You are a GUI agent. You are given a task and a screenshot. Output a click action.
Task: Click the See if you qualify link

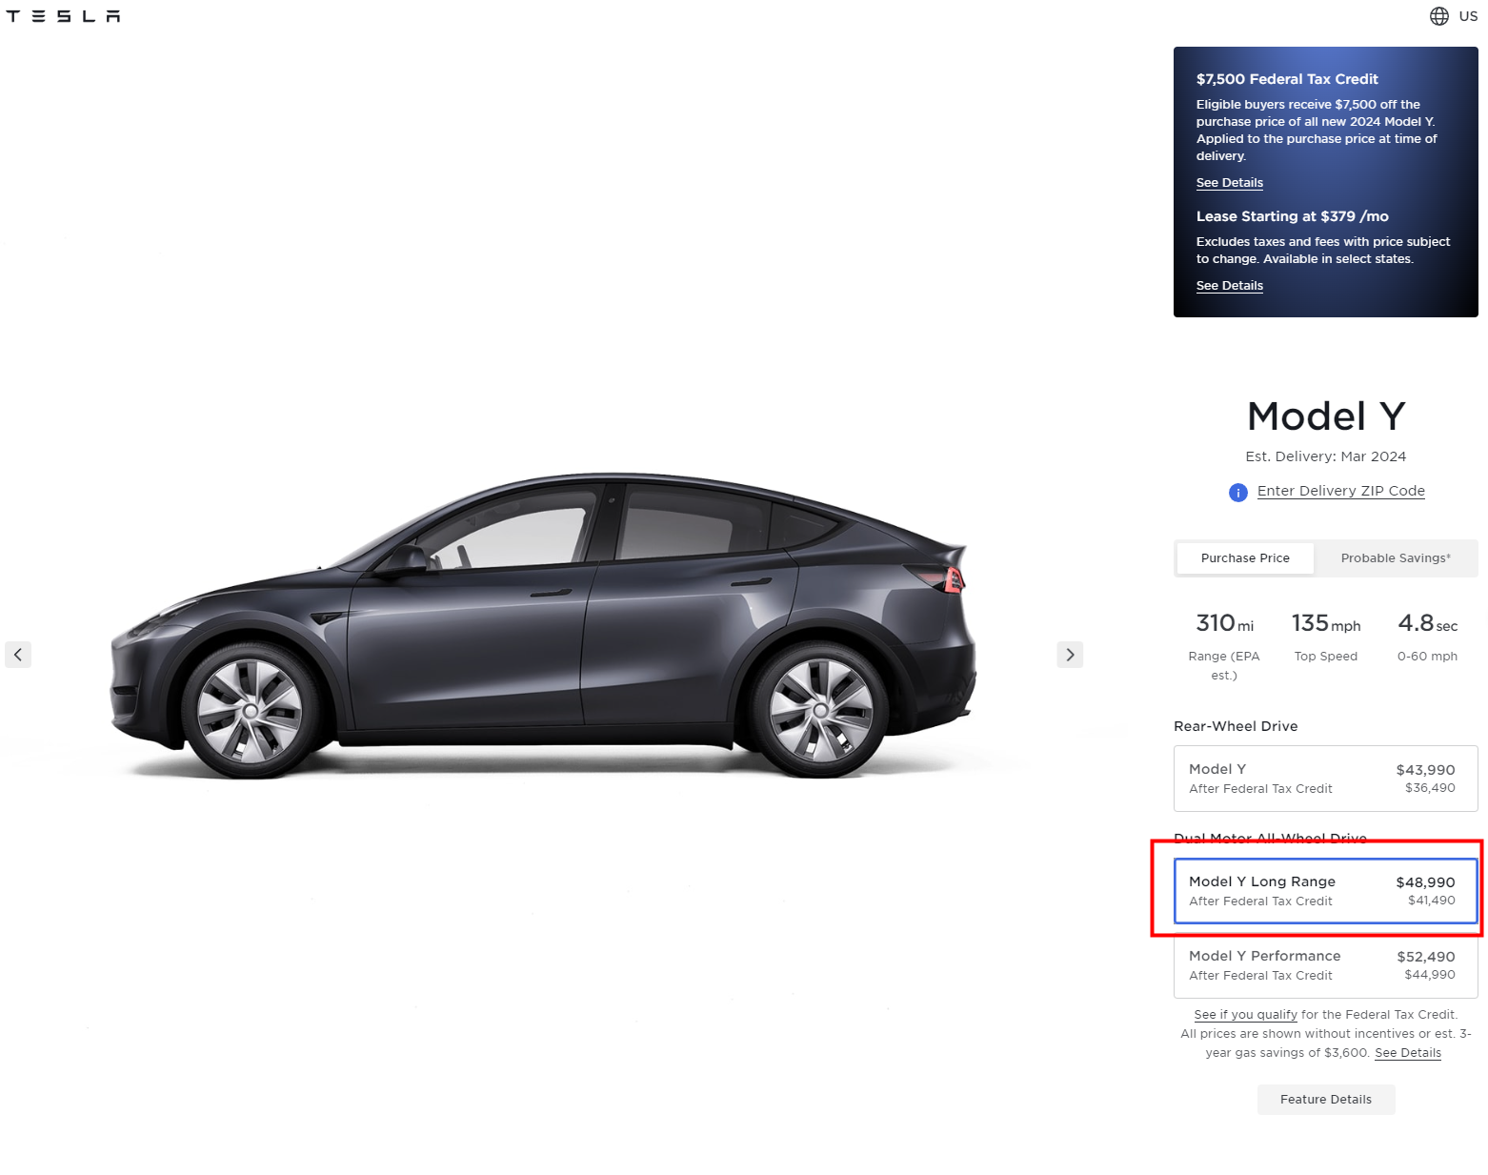(x=1245, y=1015)
